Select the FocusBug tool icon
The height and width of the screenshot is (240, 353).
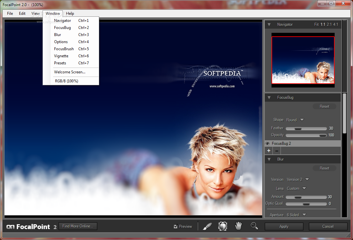coord(223,226)
